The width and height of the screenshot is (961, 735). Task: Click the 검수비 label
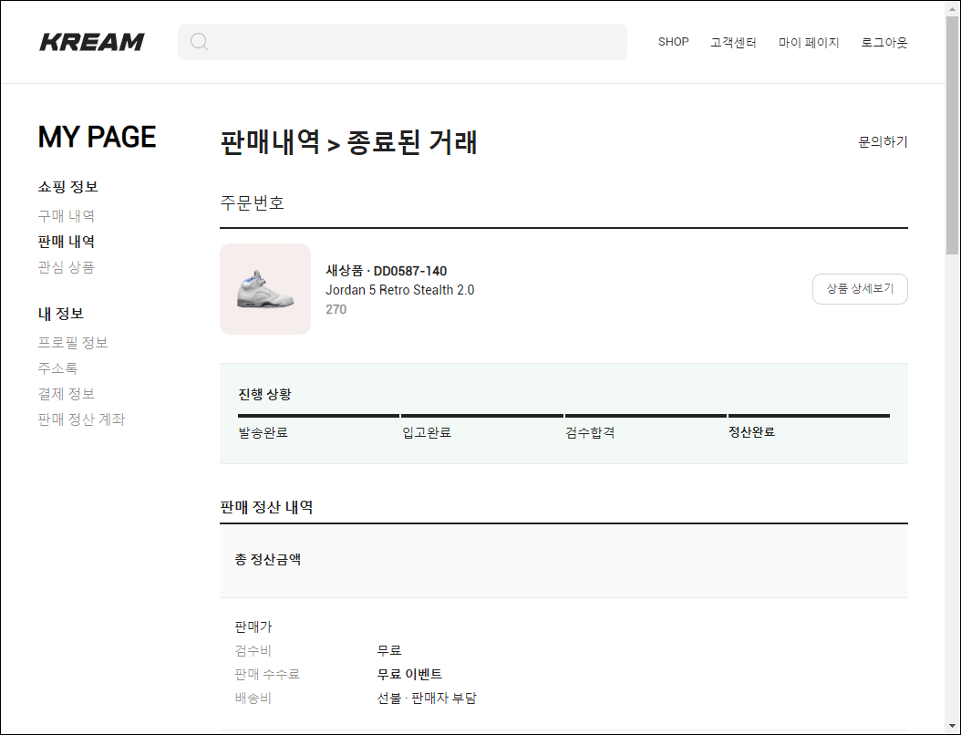click(253, 650)
